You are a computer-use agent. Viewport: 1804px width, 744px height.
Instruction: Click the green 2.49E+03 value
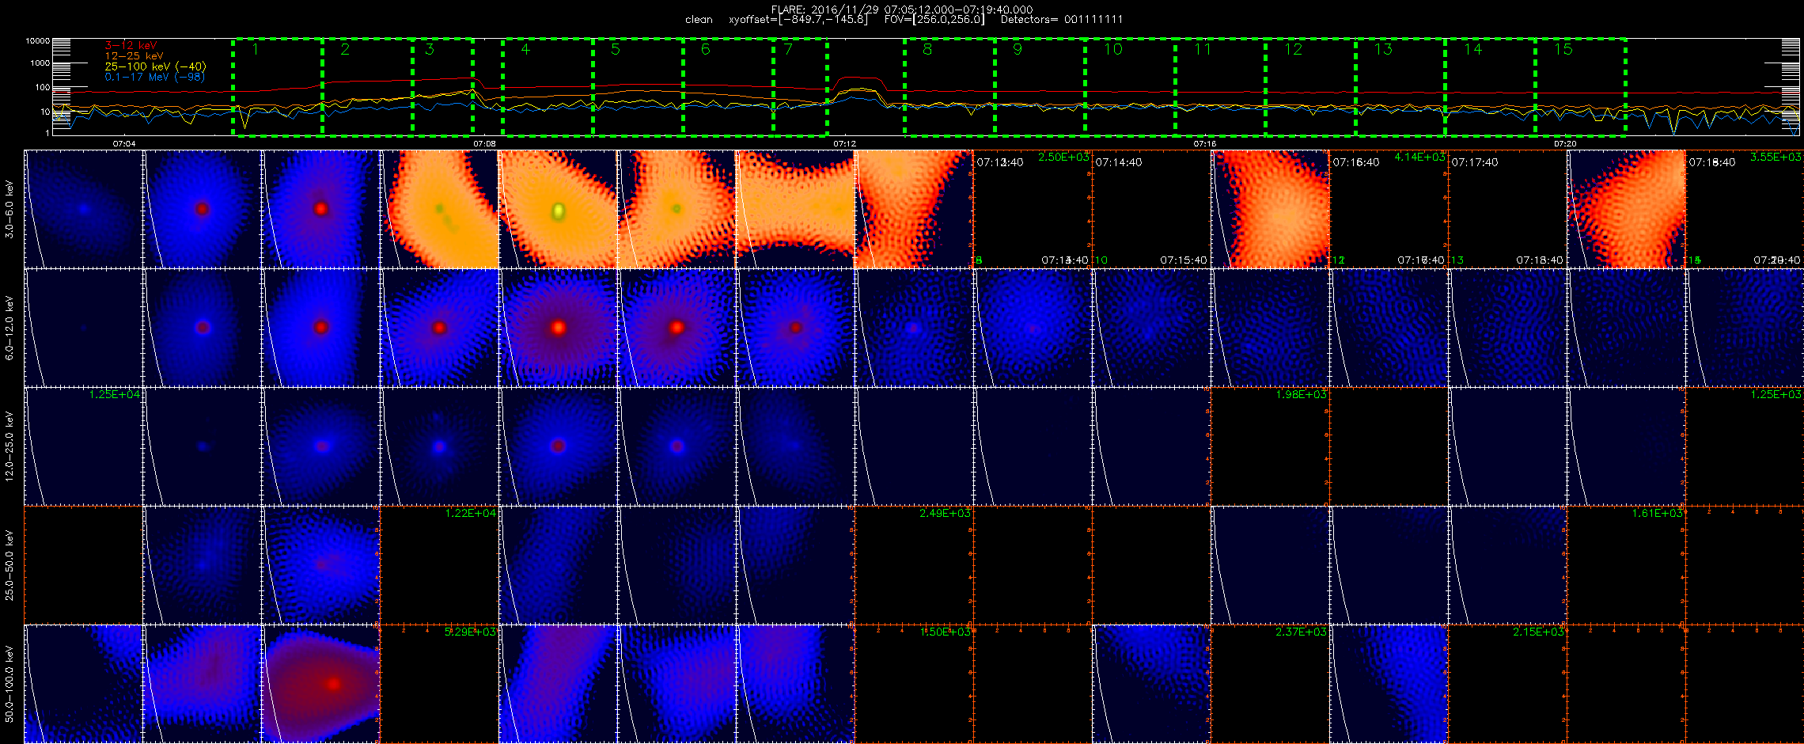point(945,513)
